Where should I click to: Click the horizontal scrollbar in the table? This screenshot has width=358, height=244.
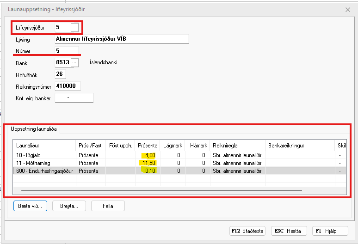coord(161,189)
